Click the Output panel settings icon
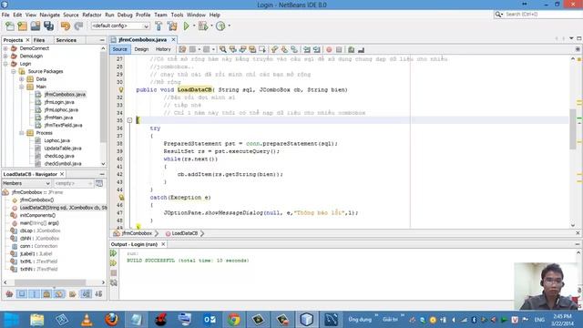The image size is (583, 328). pyautogui.click(x=113, y=283)
